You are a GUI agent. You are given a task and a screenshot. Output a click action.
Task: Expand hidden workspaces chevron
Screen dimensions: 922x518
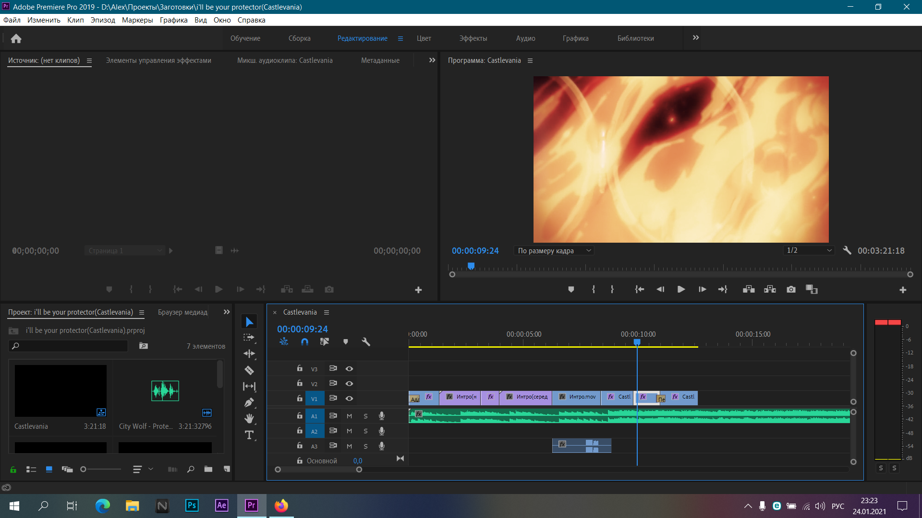(x=696, y=38)
